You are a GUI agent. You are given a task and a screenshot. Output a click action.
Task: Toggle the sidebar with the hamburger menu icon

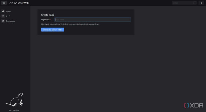[x=4, y=3]
